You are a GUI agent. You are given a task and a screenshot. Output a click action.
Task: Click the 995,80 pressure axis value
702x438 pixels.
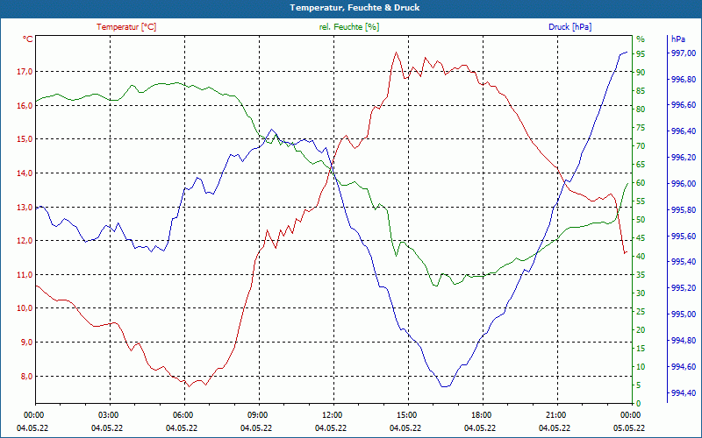pos(684,209)
